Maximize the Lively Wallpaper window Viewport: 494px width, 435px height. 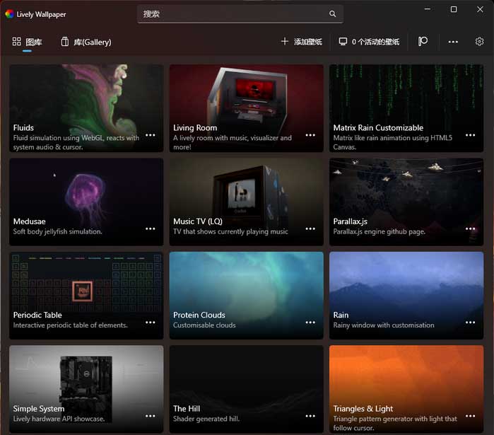[454, 9]
